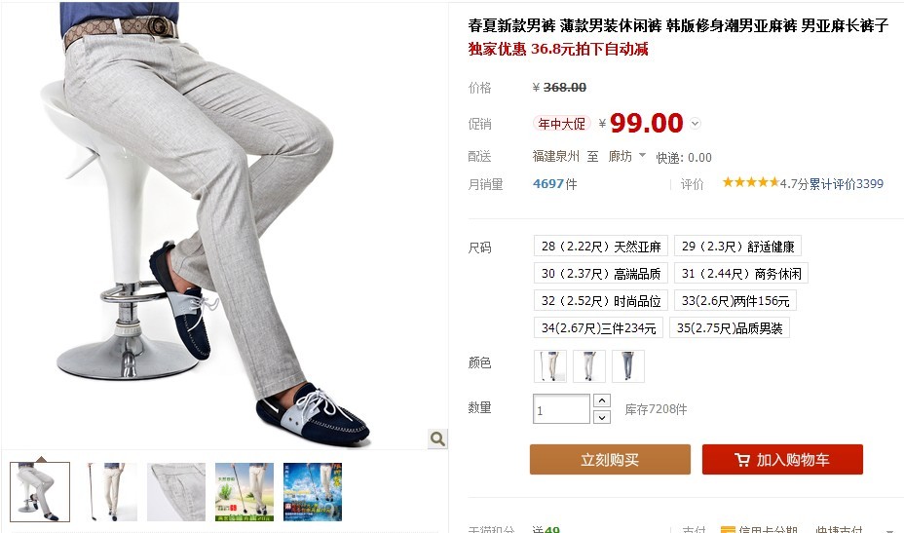Click the quantity input field
This screenshot has height=533, width=904.
[561, 409]
